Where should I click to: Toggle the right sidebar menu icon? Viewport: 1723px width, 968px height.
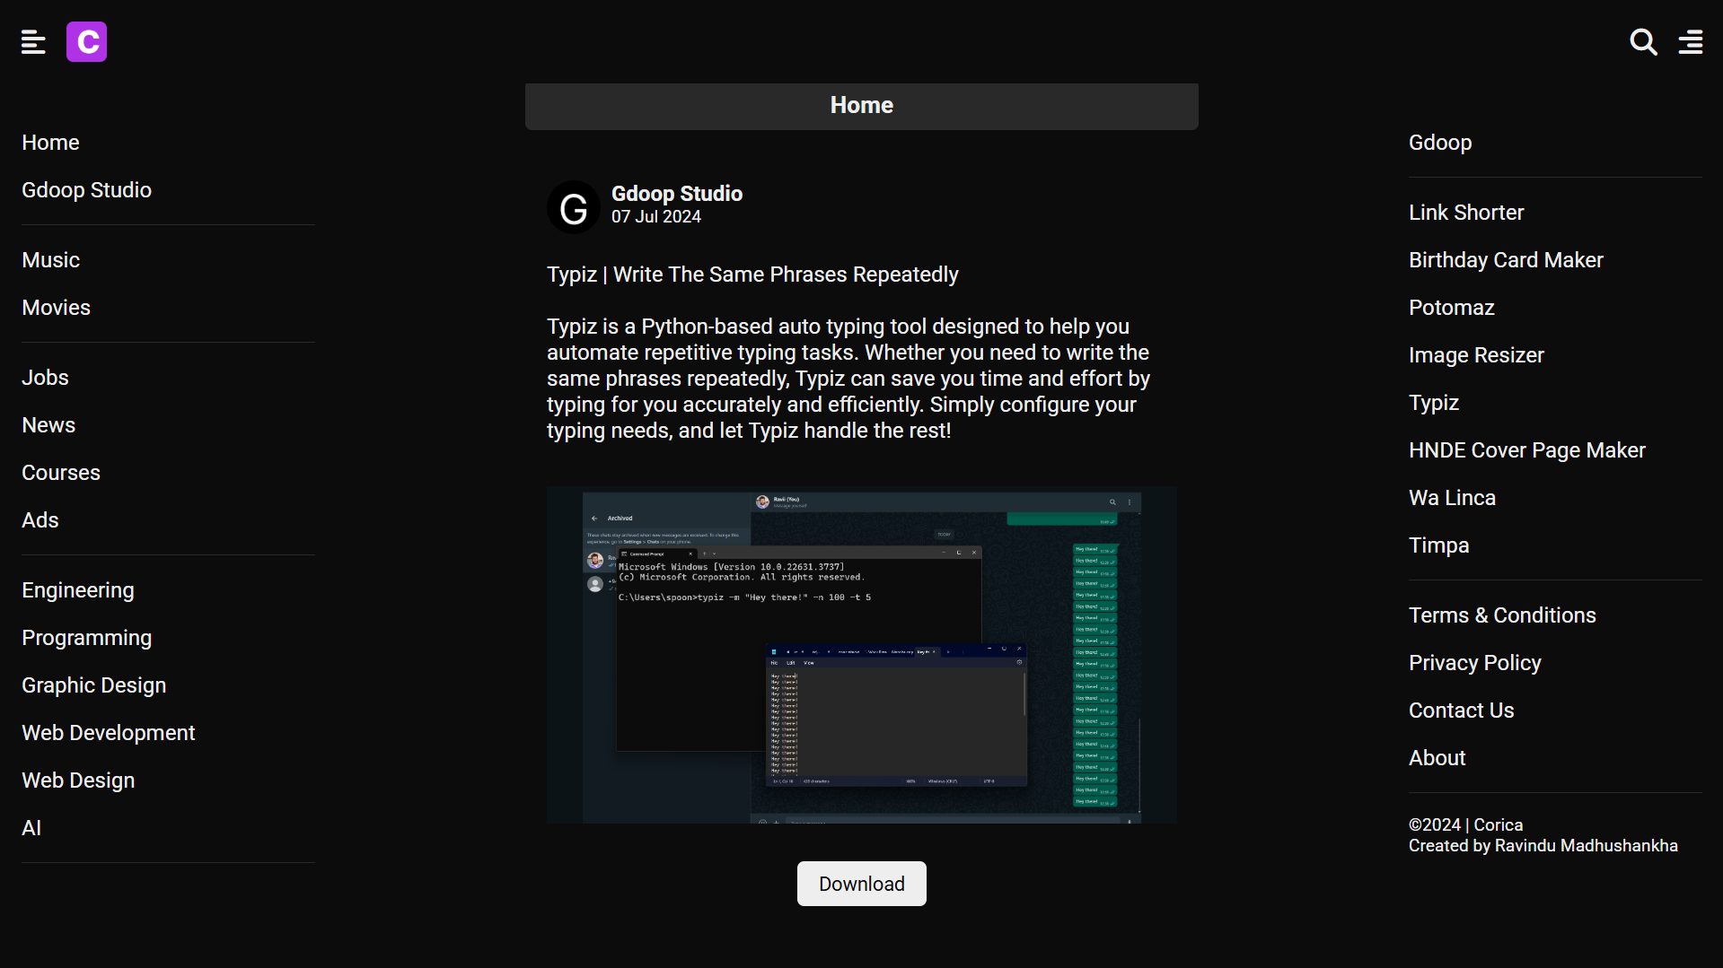point(1691,42)
